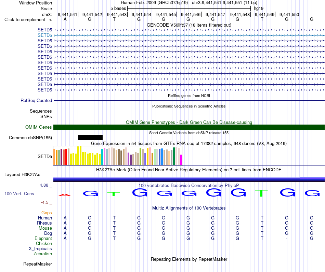Click the 'RefSeq genes from NCBI' track title
325x272 pixels.
pyautogui.click(x=189, y=96)
